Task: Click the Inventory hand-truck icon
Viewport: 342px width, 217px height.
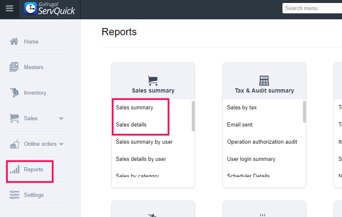Action: tap(14, 93)
